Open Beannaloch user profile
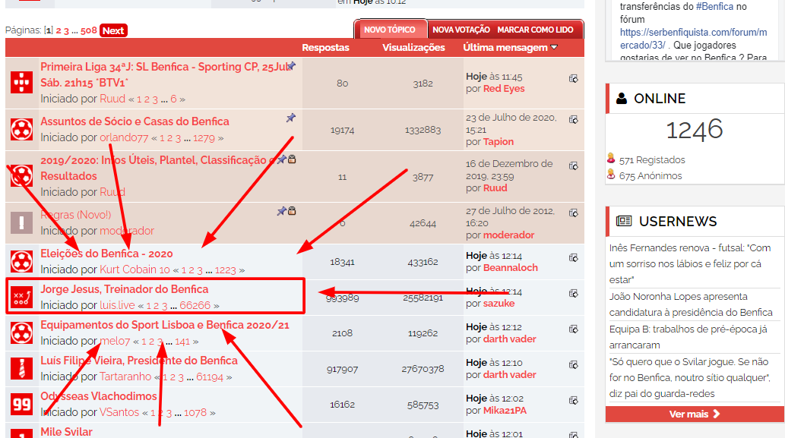Screen dimensions: 785x438 click(x=510, y=267)
